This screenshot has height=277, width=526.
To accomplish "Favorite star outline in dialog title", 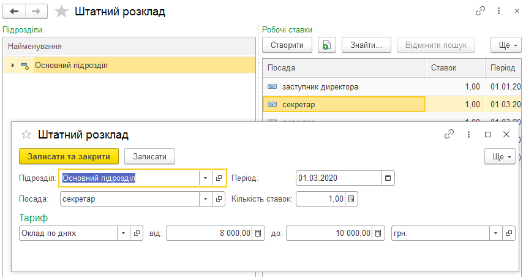I will [26, 135].
